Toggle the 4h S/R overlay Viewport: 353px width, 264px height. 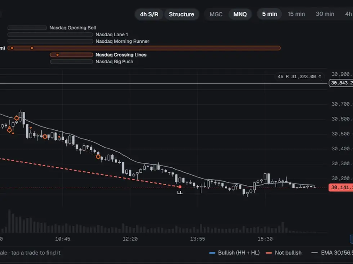point(149,14)
